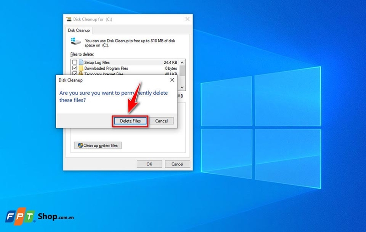Confirm deletion with Delete Files button

pyautogui.click(x=130, y=121)
